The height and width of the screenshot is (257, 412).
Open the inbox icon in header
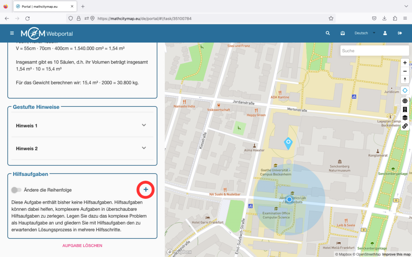click(342, 33)
